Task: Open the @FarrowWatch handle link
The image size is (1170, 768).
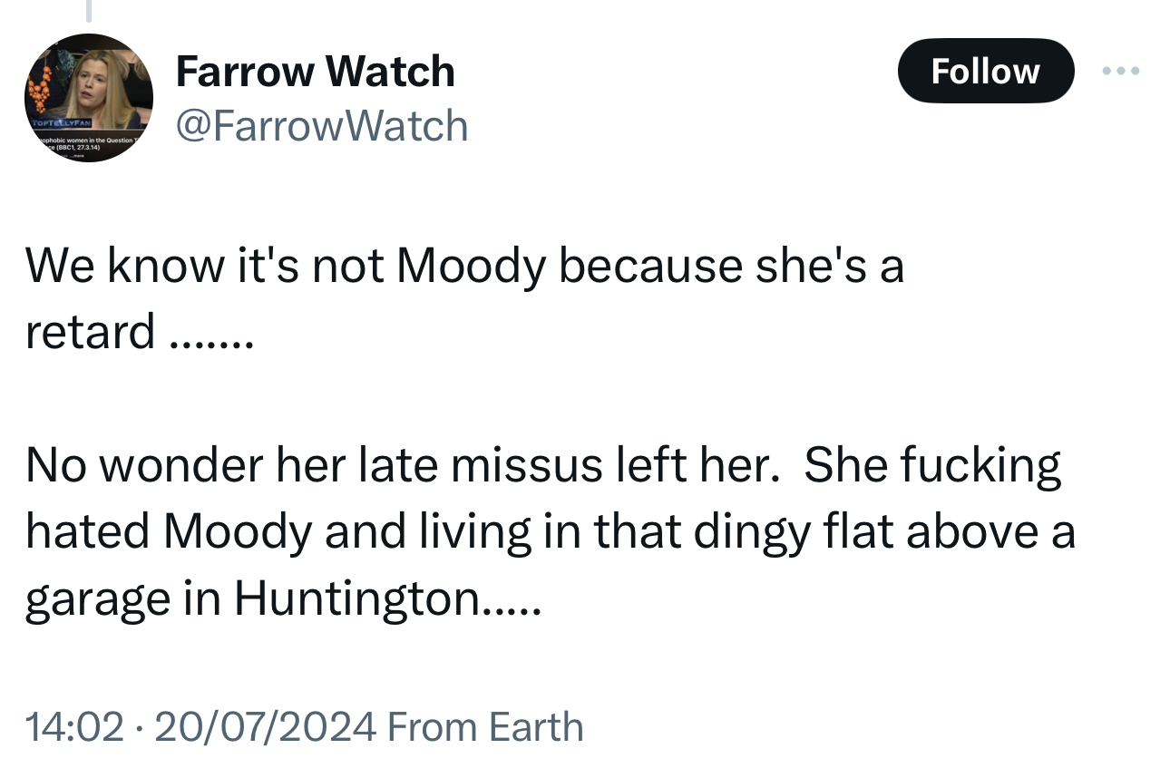Action: [x=322, y=126]
